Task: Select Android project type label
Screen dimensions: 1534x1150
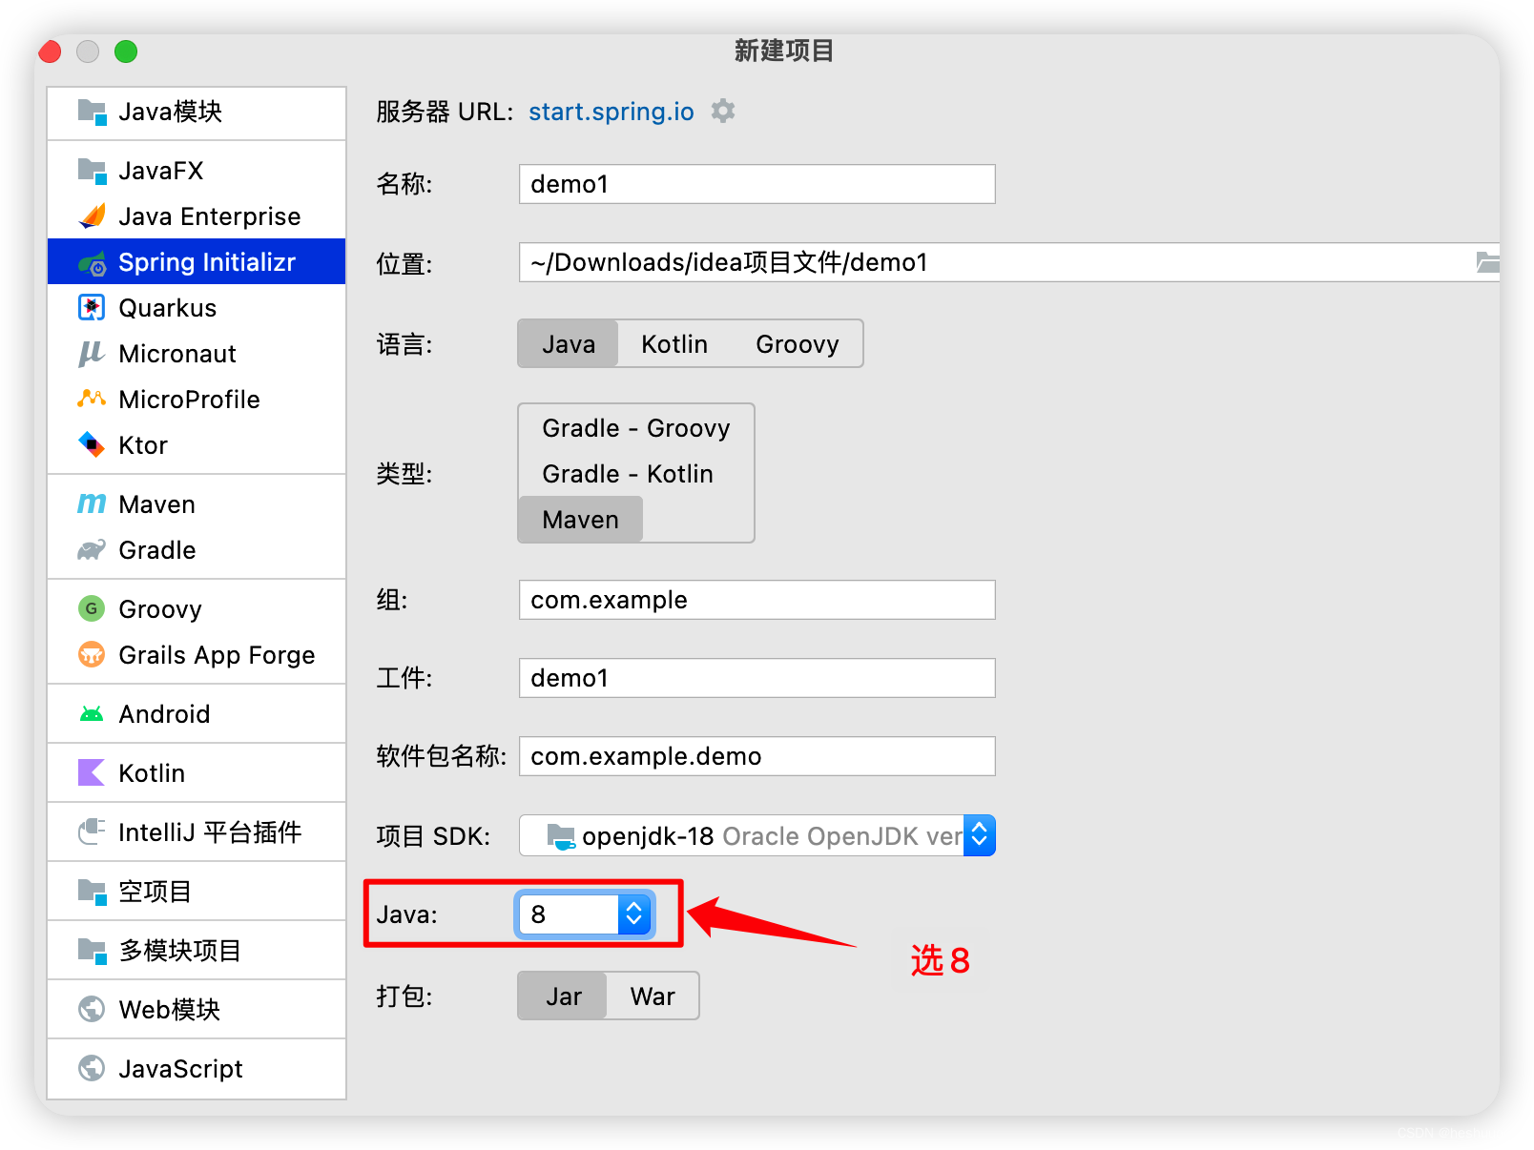Action: click(x=164, y=714)
